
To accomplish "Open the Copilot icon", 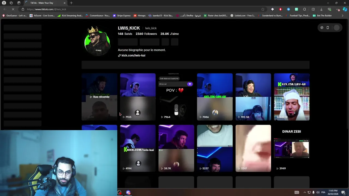I will click(345, 9).
